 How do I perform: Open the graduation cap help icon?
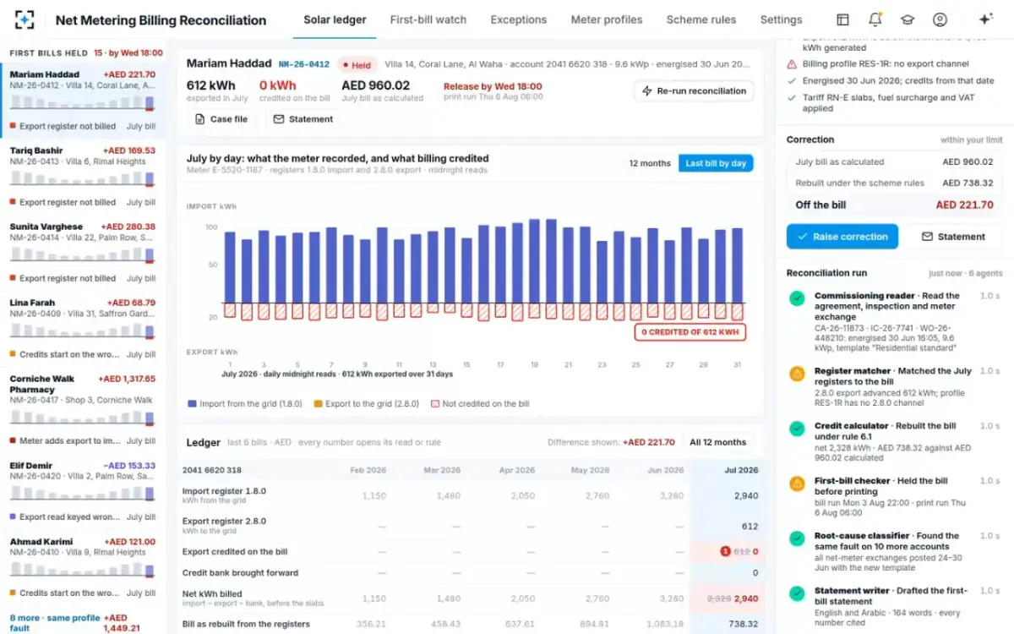pos(907,19)
